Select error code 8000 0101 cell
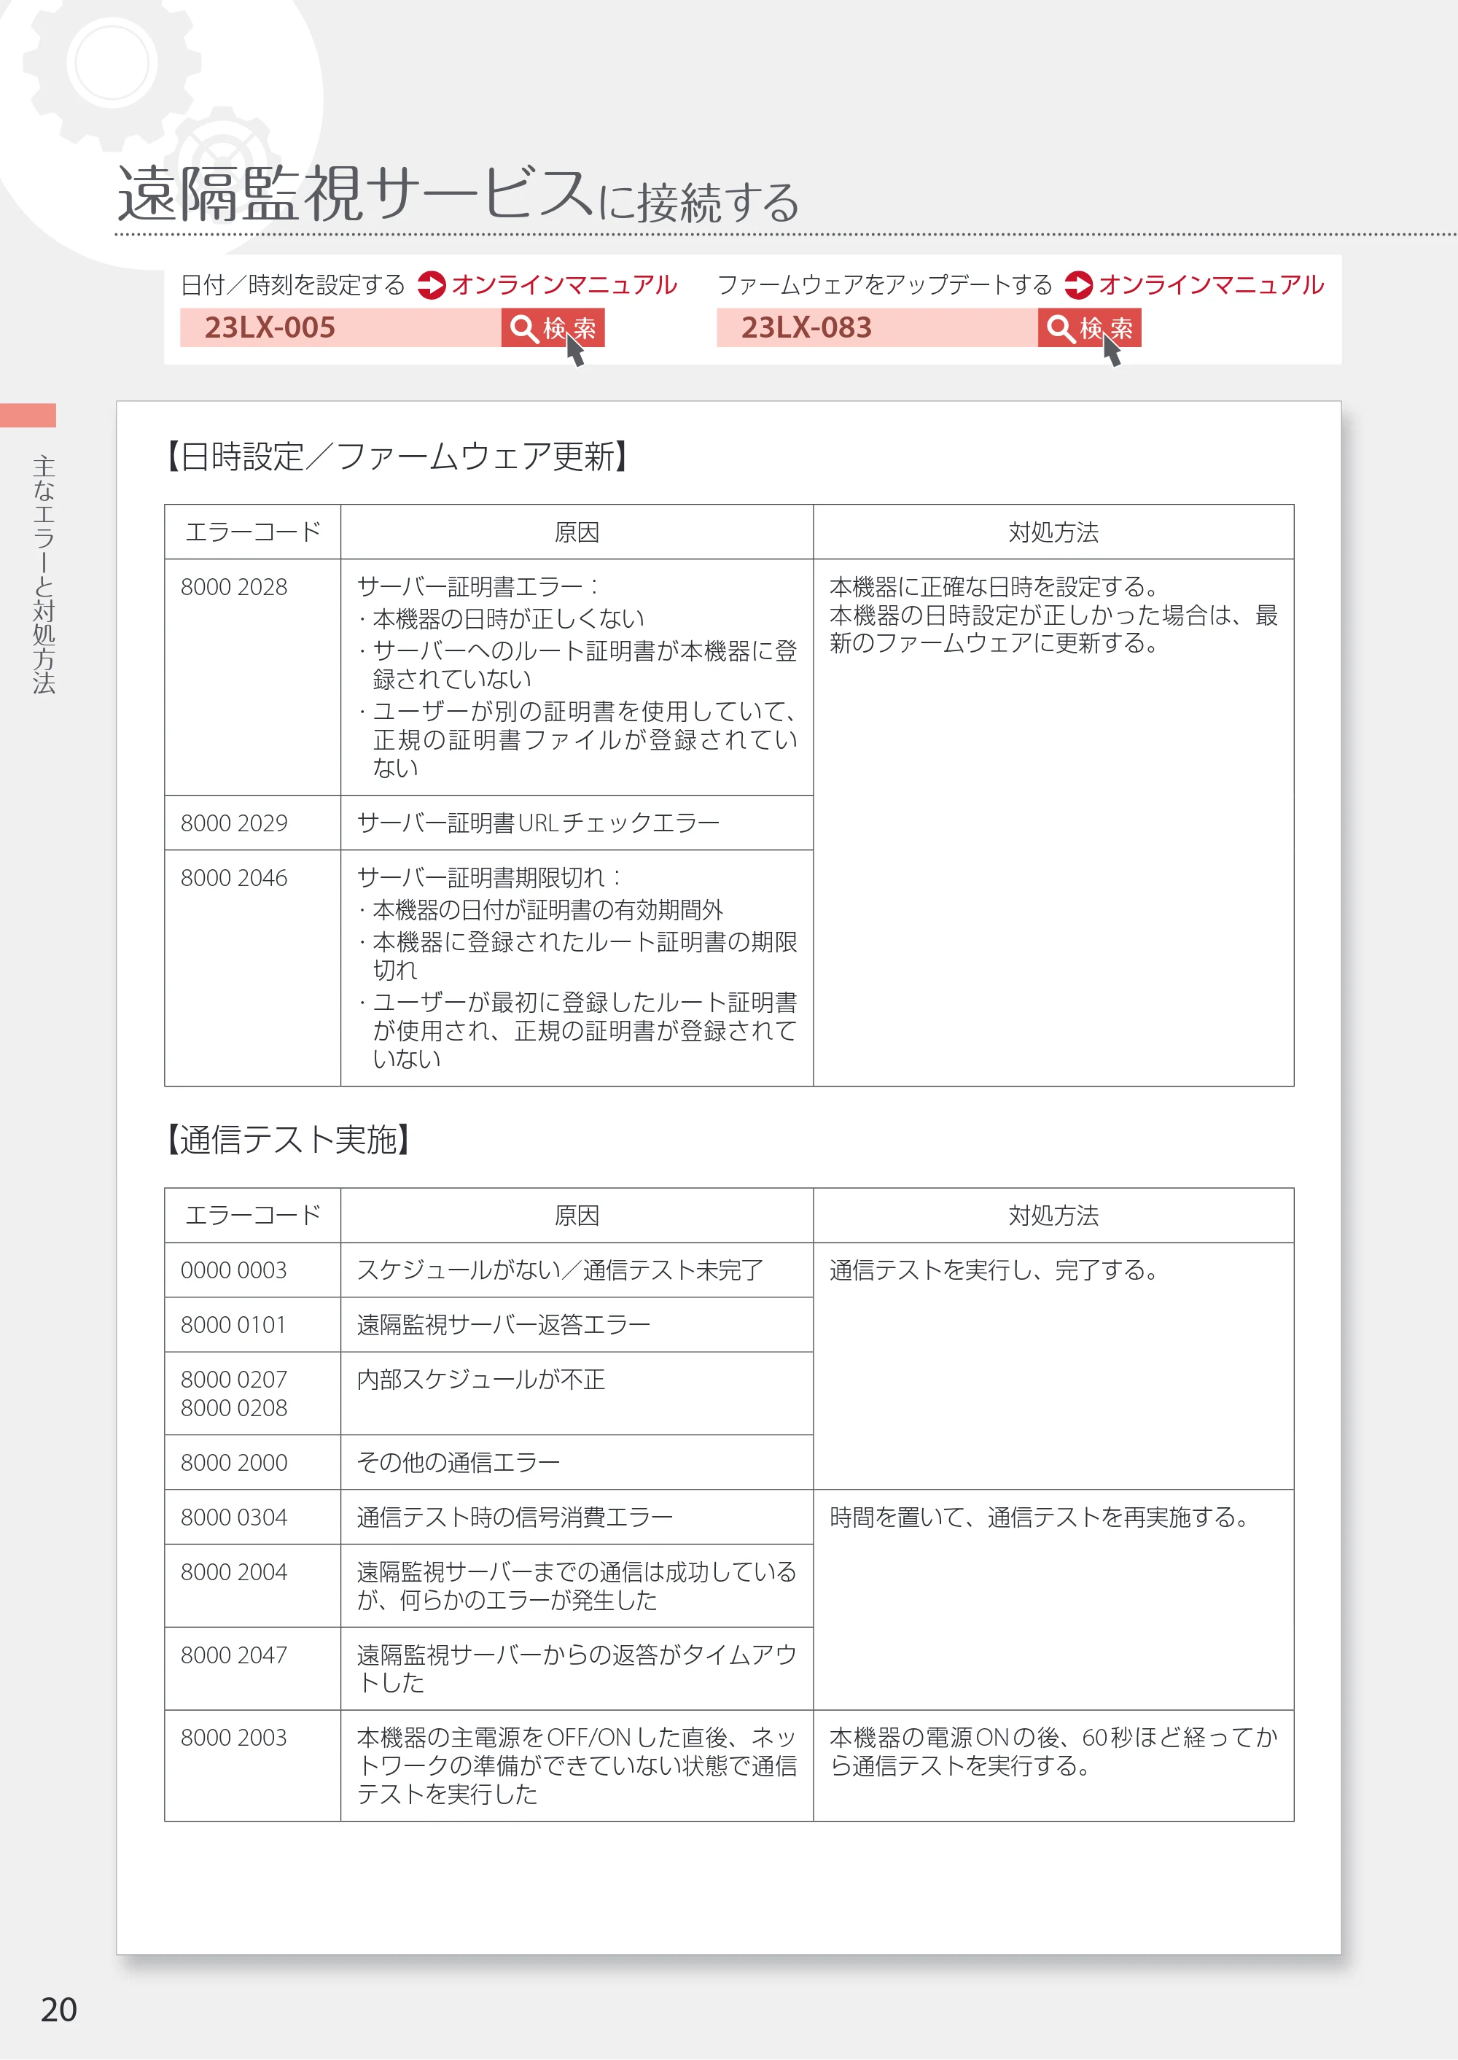Screen dimensions: 1458x2060 click(x=252, y=1324)
